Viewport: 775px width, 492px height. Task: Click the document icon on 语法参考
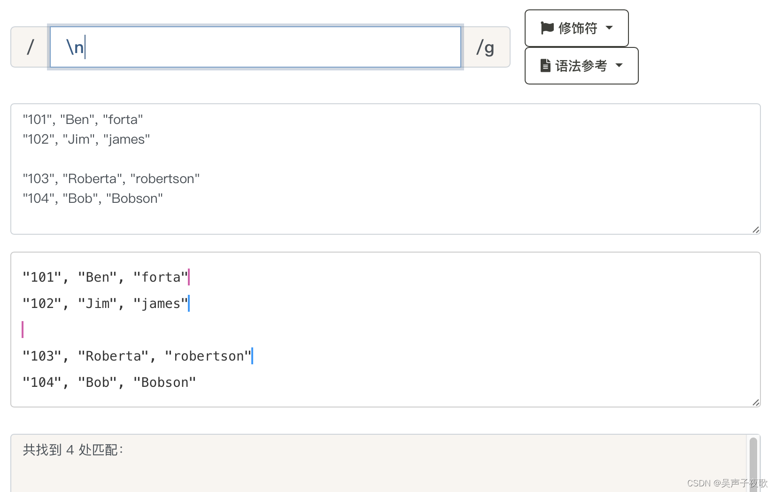pyautogui.click(x=545, y=66)
